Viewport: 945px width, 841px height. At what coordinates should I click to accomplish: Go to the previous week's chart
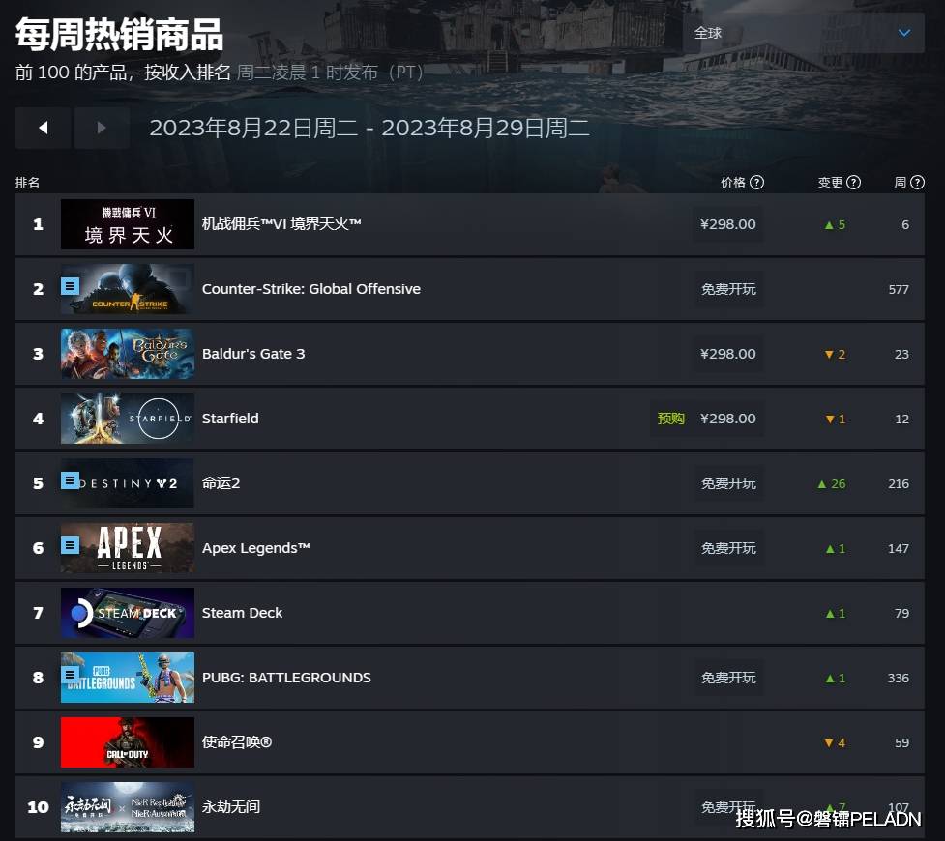[x=43, y=128]
